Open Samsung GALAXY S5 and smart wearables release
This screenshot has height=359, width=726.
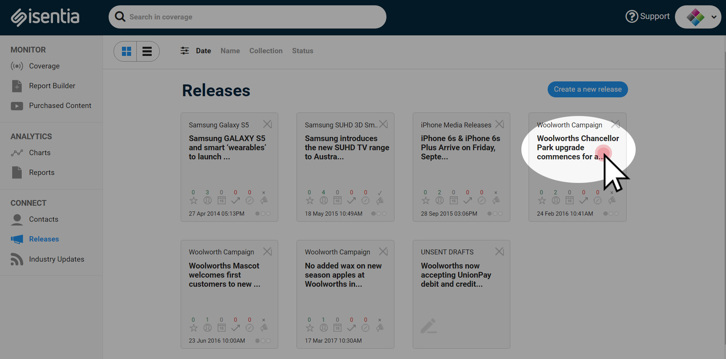(x=228, y=148)
